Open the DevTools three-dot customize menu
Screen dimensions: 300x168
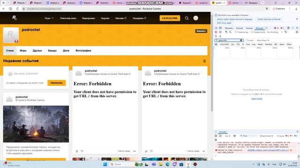click(x=292, y=28)
